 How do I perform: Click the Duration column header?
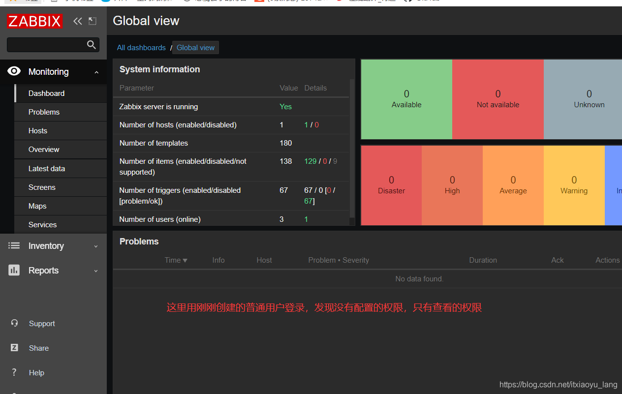[483, 260]
